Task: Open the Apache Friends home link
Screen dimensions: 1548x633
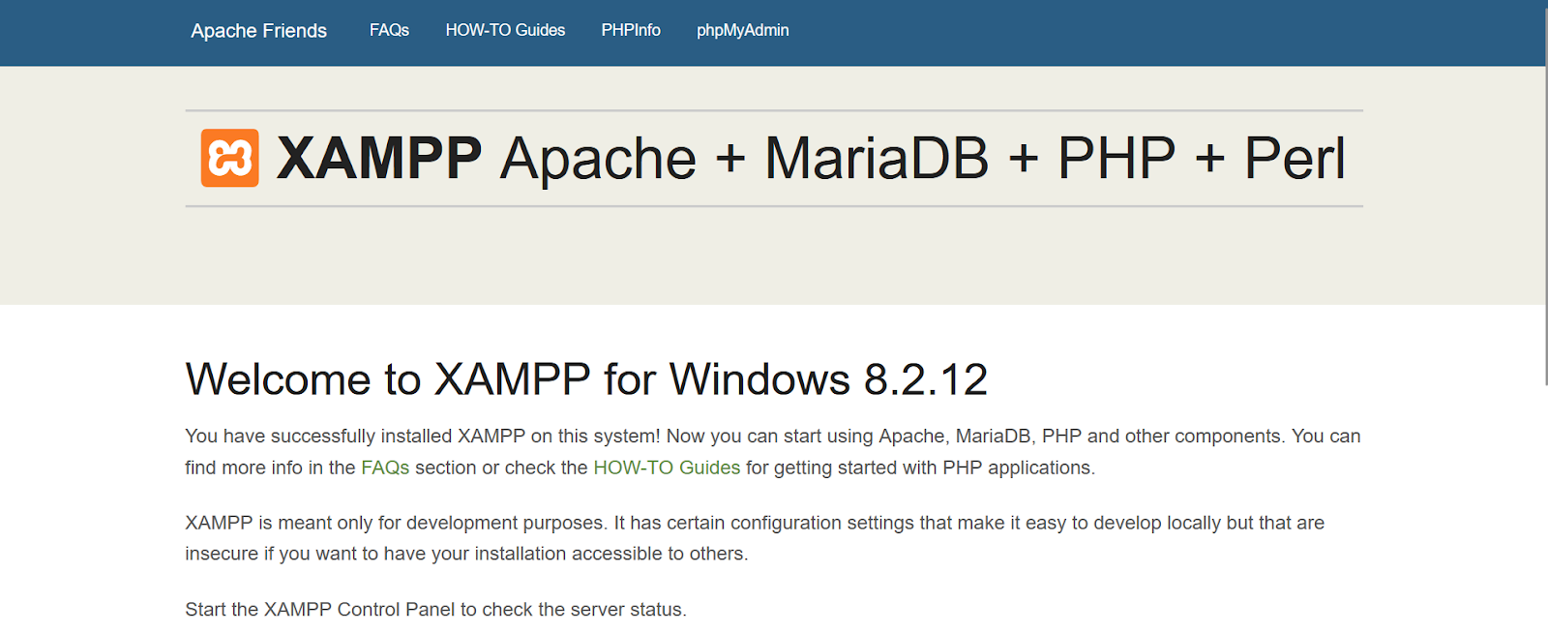Action: 258,31
